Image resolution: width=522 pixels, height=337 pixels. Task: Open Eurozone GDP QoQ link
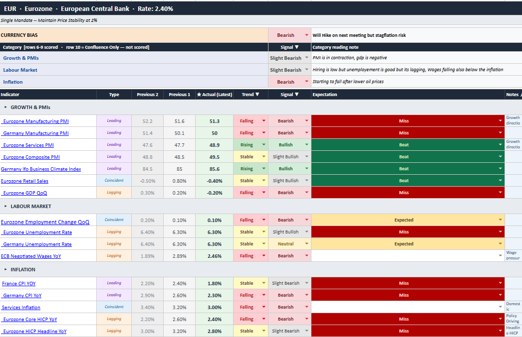click(x=25, y=193)
